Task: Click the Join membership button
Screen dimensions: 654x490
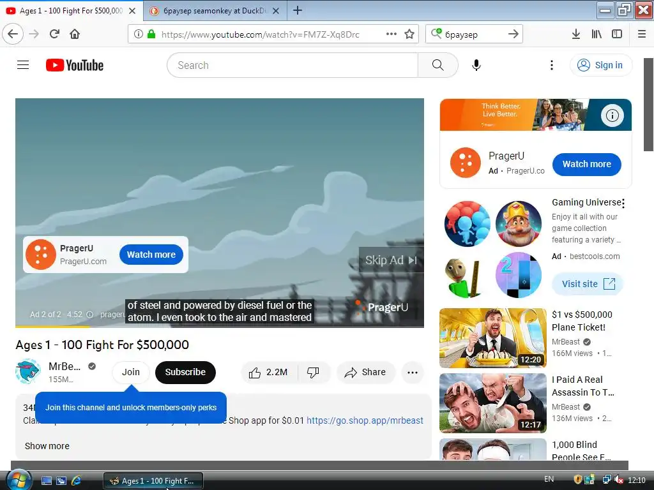Action: pos(130,372)
